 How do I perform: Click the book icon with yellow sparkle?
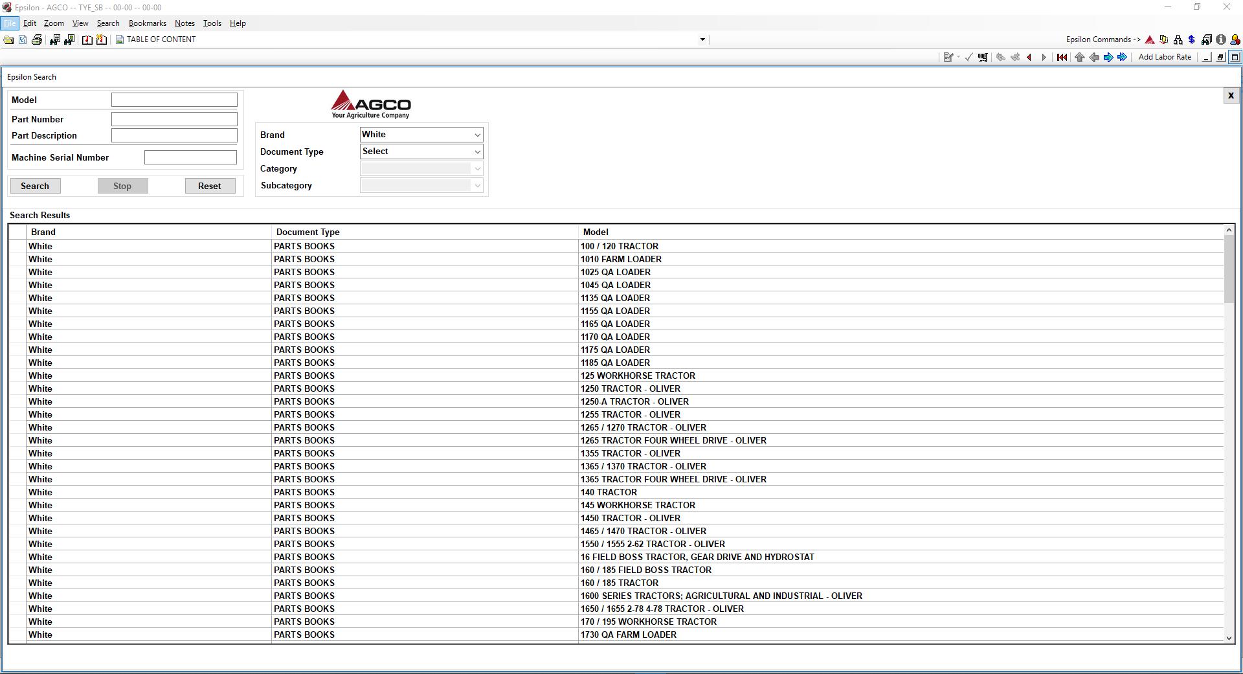[102, 40]
